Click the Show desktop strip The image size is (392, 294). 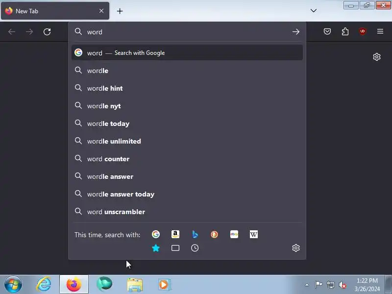click(x=388, y=285)
